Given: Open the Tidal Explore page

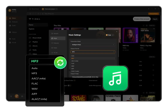Looking at the screenshot, I should tap(32, 29).
